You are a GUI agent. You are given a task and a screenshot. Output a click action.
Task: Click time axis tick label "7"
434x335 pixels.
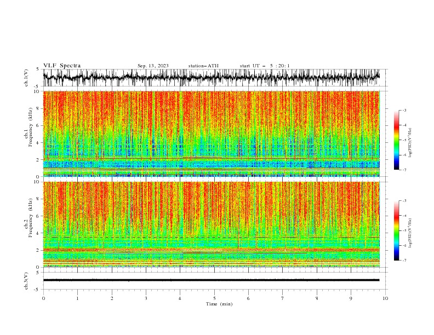pos(283,298)
